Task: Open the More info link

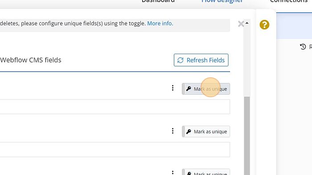Action: (x=160, y=24)
